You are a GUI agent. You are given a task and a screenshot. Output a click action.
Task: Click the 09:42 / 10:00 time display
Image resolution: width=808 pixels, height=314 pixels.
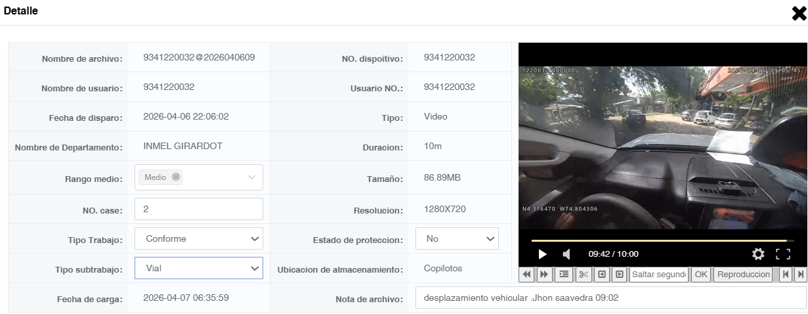pyautogui.click(x=613, y=254)
